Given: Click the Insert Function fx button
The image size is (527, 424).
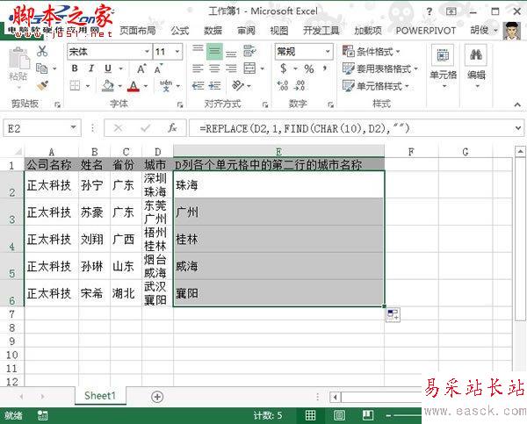Looking at the screenshot, I should pyautogui.click(x=172, y=127).
